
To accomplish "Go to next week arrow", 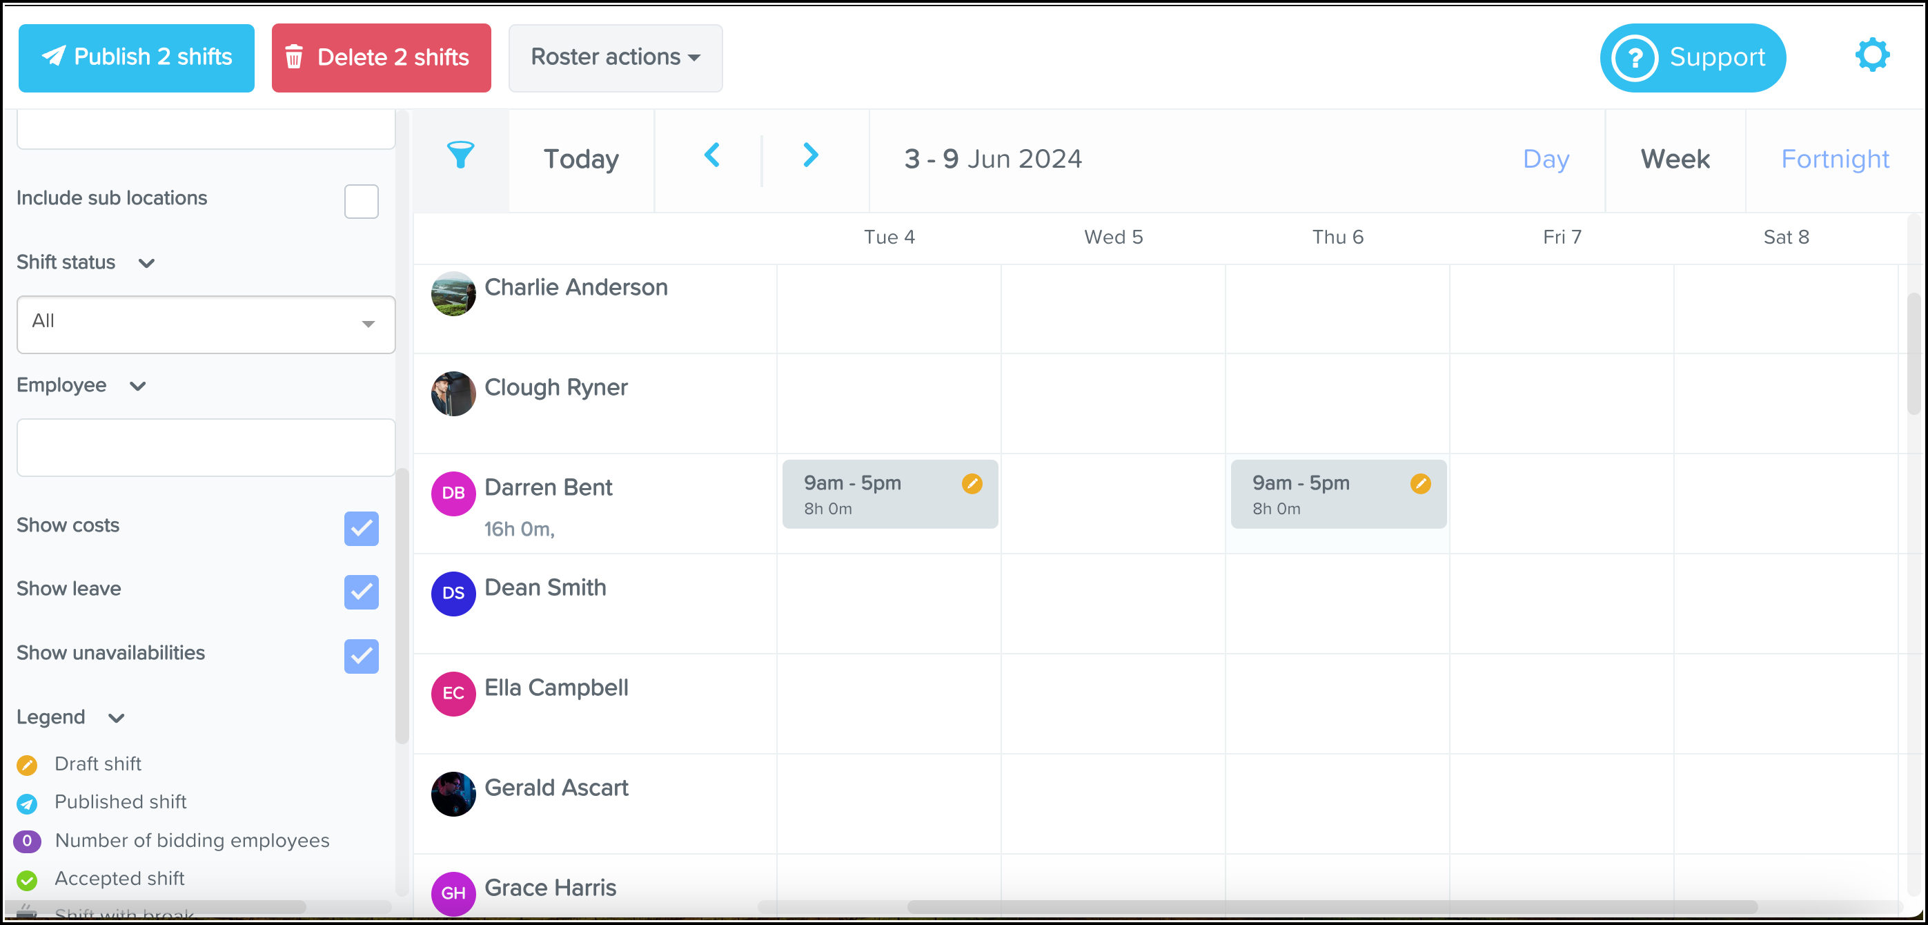I will [810, 156].
